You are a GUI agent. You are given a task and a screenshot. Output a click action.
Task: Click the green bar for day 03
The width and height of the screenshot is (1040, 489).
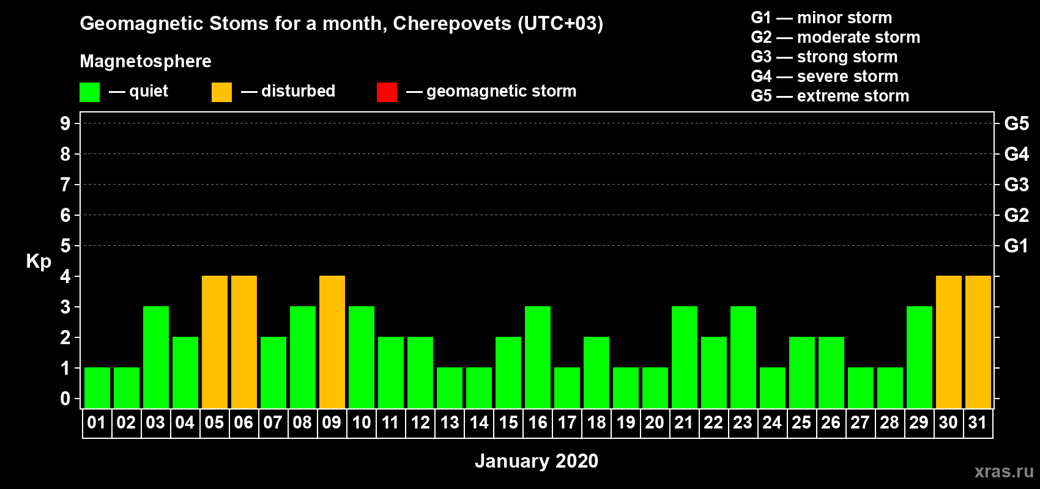pyautogui.click(x=156, y=358)
